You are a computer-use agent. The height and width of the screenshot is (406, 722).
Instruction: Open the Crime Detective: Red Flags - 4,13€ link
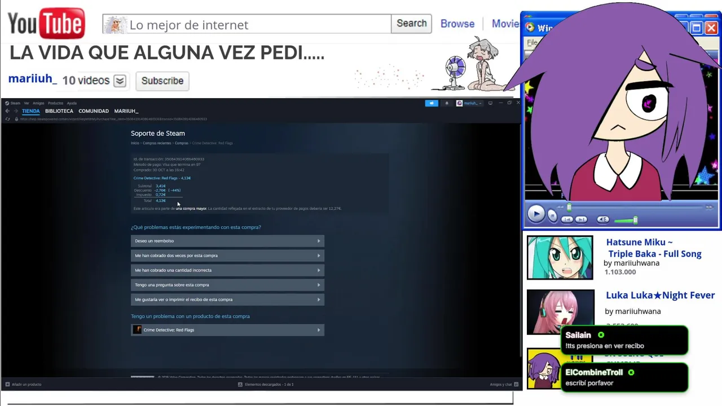(x=162, y=178)
